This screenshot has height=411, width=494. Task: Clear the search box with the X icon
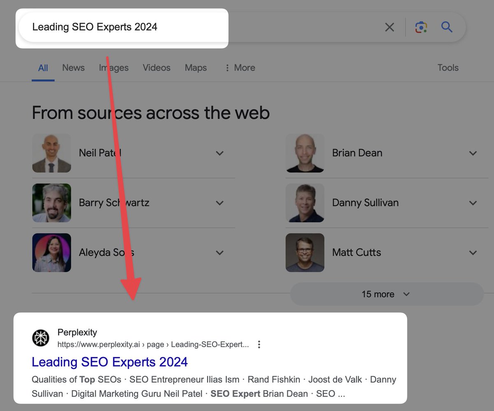[x=389, y=28]
